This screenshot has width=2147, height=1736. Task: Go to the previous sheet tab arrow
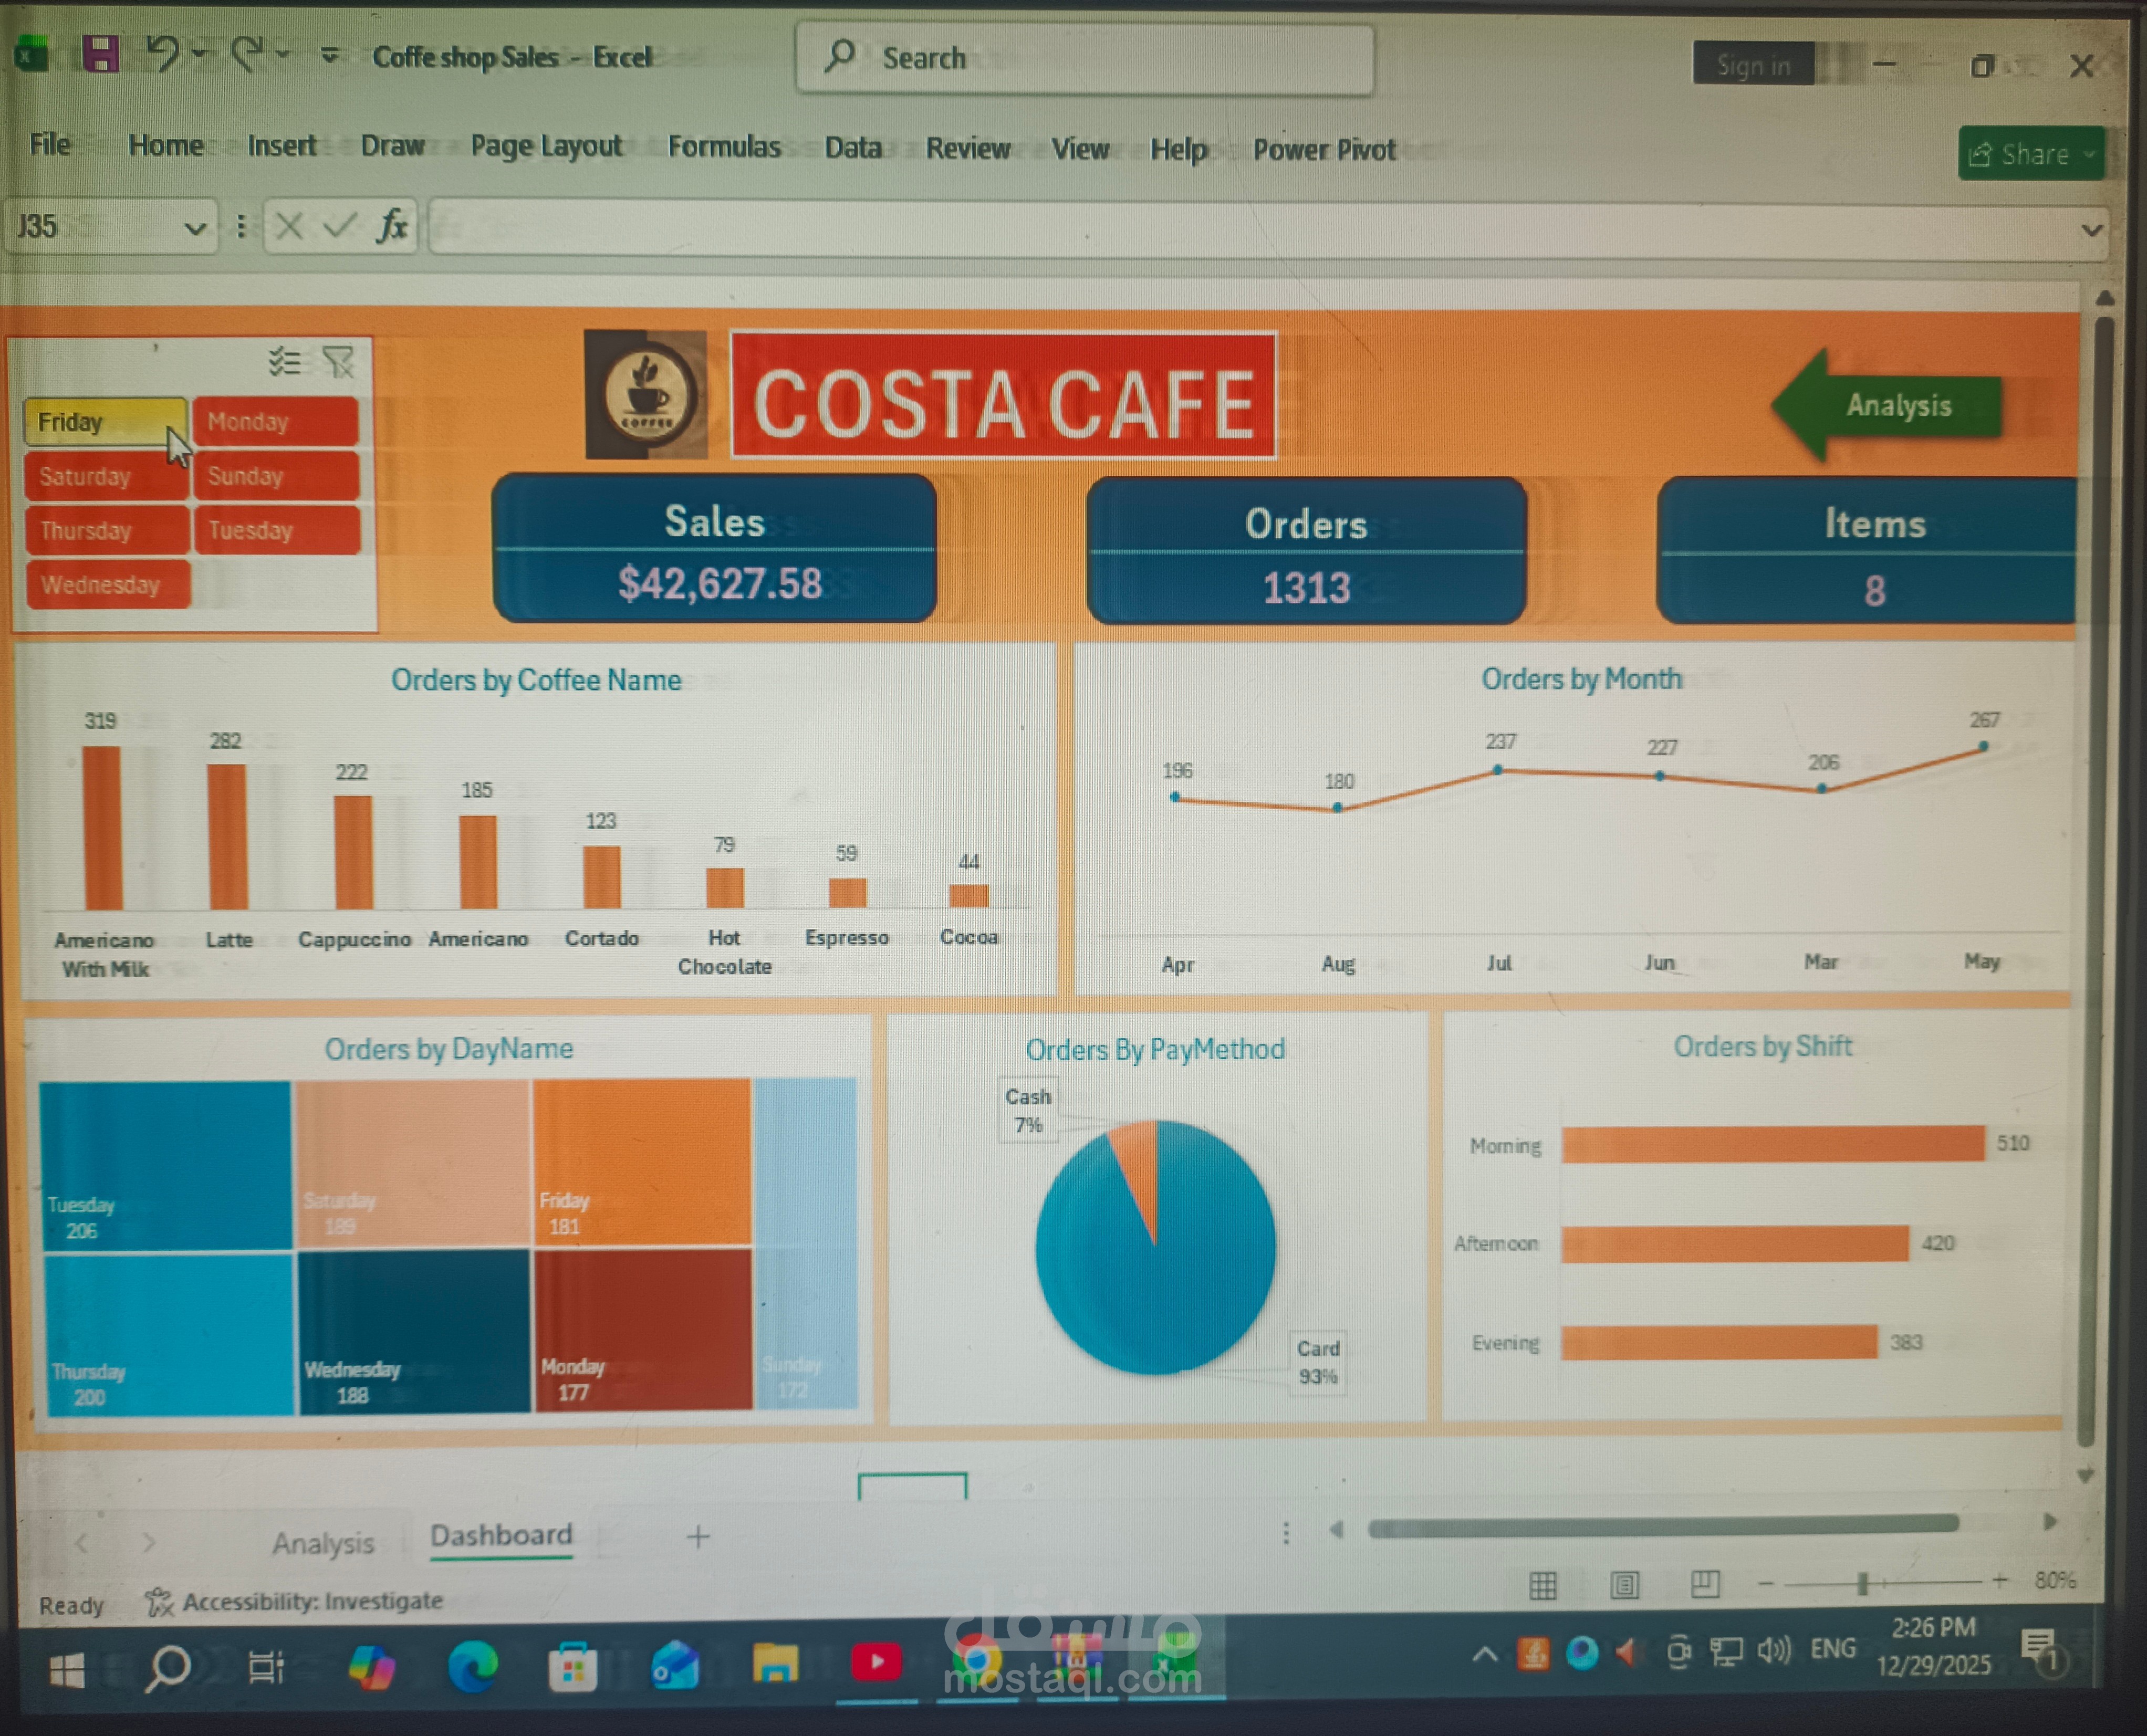pyautogui.click(x=82, y=1543)
